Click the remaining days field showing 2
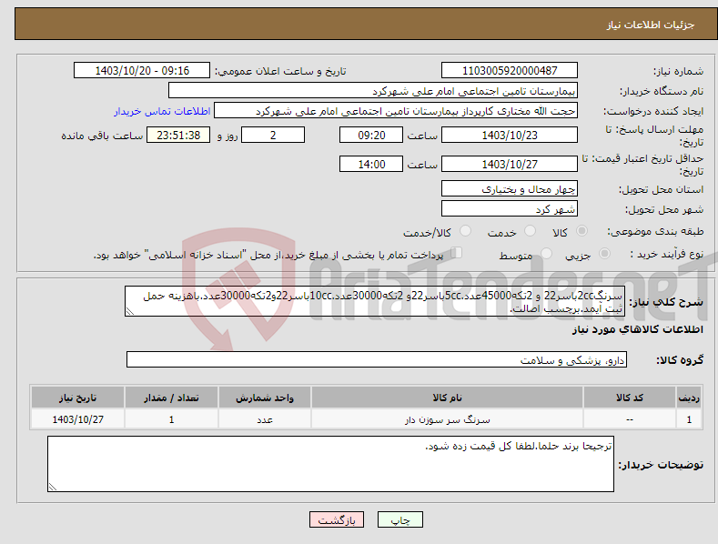This screenshot has height=544, width=718. (273, 135)
